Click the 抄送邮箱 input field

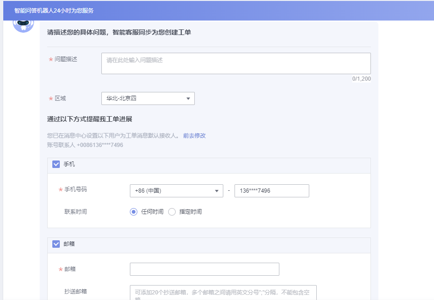point(223,293)
